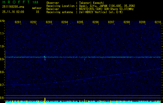The width and height of the screenshot is (163, 103).
Task: Click the kHz axis unit label
Action: tap(3, 21)
